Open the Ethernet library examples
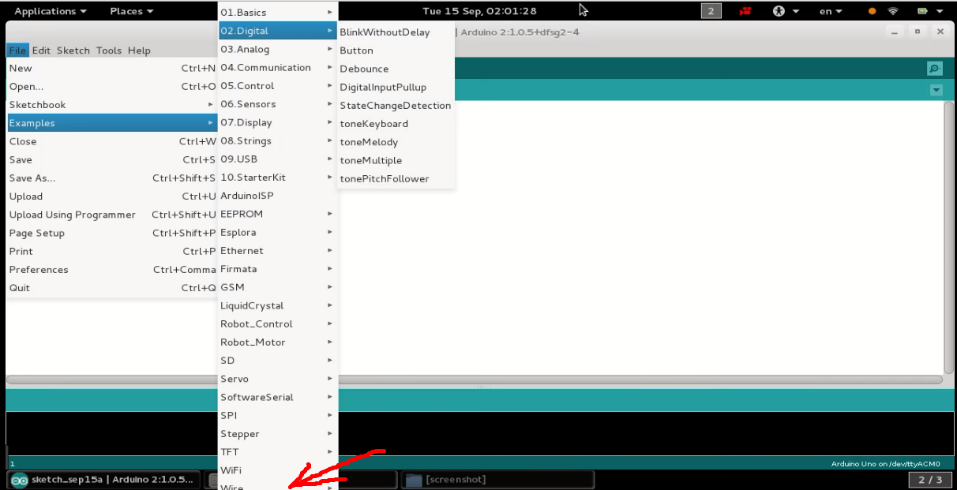957x490 pixels. [x=278, y=250]
